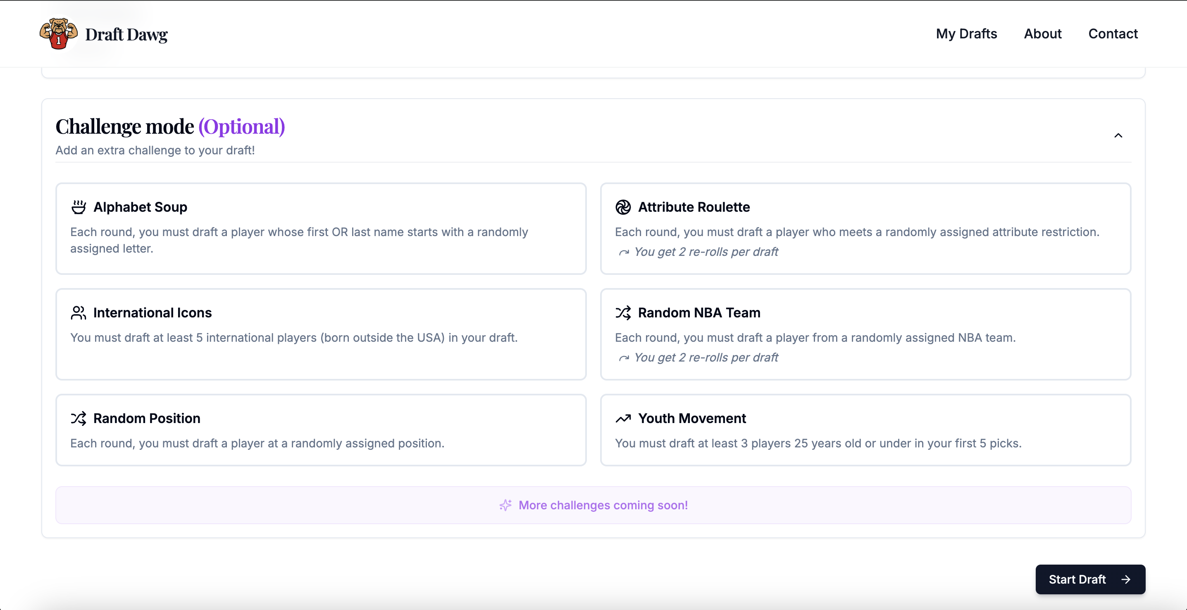This screenshot has width=1187, height=610.
Task: Click the re-roll arrow under Attribute Roulette
Action: click(624, 252)
